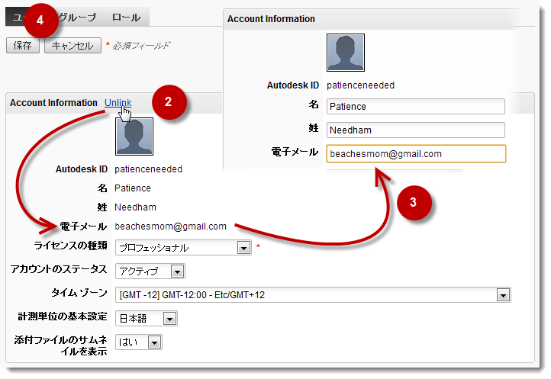Click the read-only name text Patience

(133, 188)
